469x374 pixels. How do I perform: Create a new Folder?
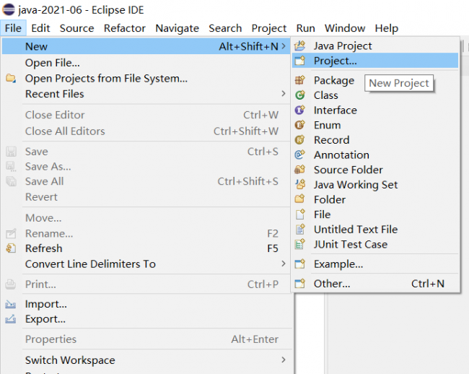click(x=375, y=199)
